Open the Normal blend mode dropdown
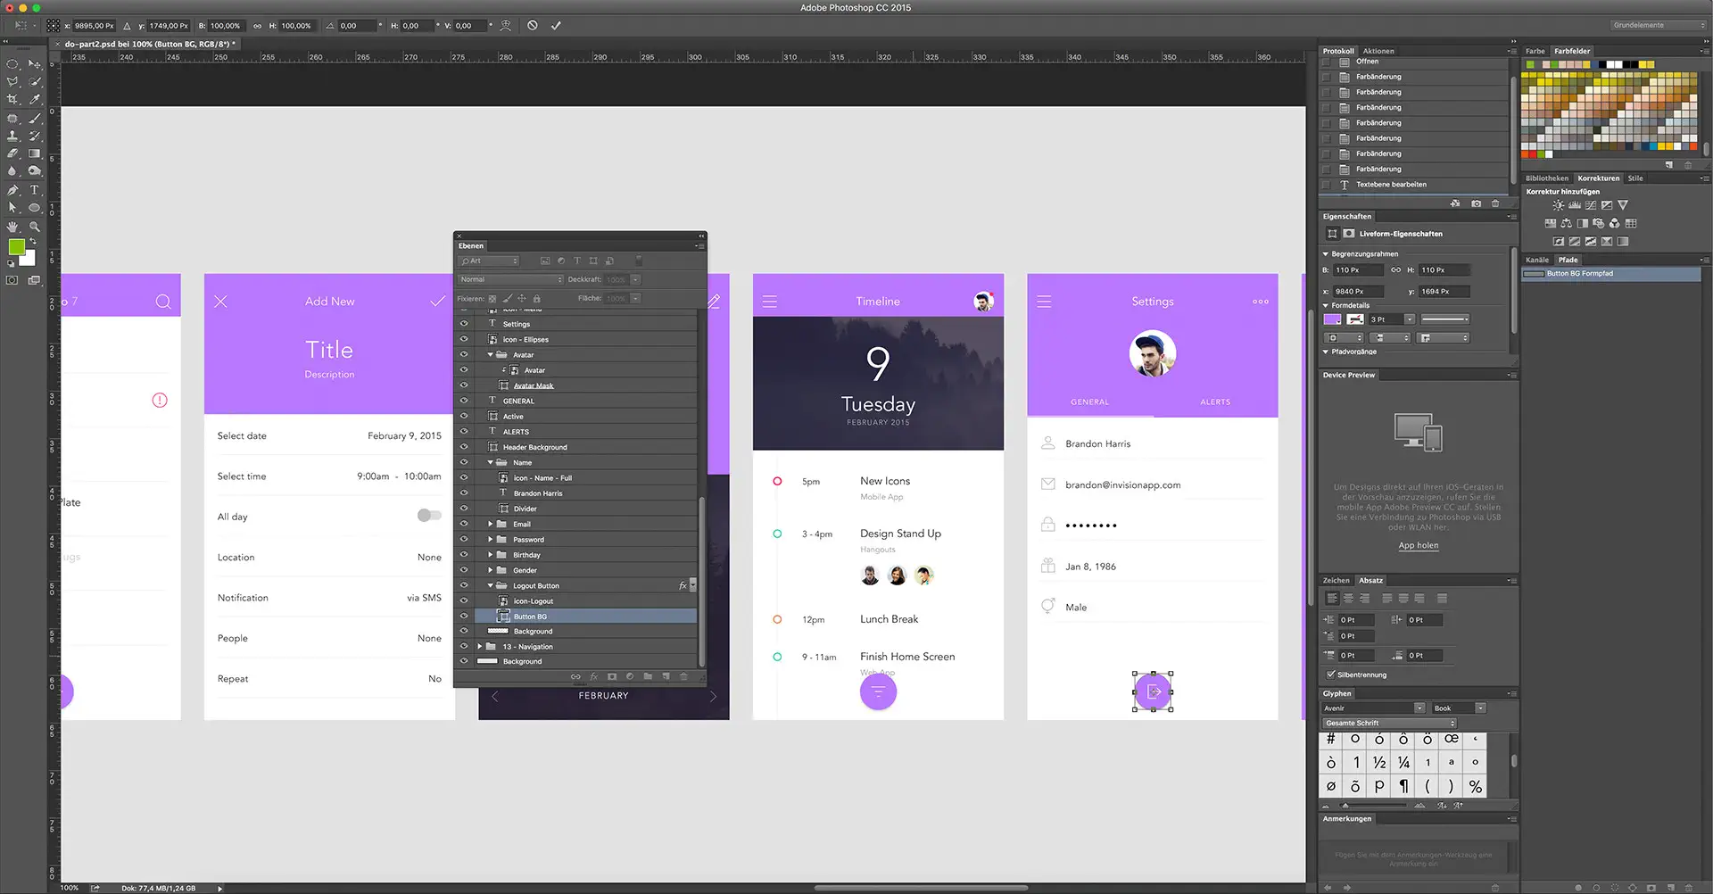This screenshot has width=1713, height=894. pos(510,279)
